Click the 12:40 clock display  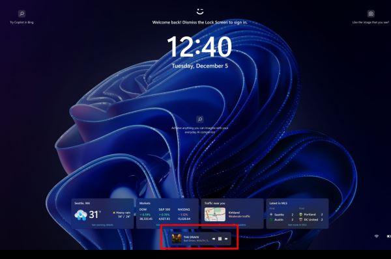[x=199, y=47]
